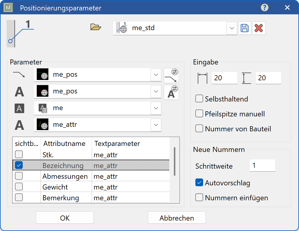
Task: Select the horizontal distance icon in Eingabe
Action: tap(203, 78)
